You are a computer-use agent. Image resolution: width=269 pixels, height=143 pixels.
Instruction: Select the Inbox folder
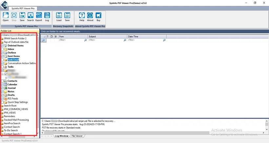[x=11, y=49]
